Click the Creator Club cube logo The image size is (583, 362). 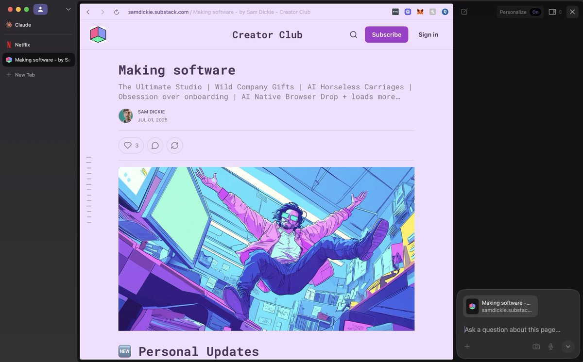click(98, 34)
